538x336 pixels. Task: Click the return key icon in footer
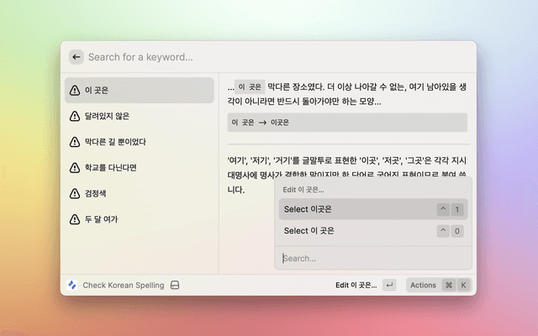389,285
